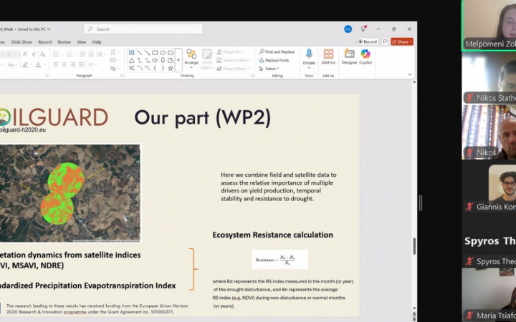Click the Text Highlight Color button

pyautogui.click(x=26, y=64)
